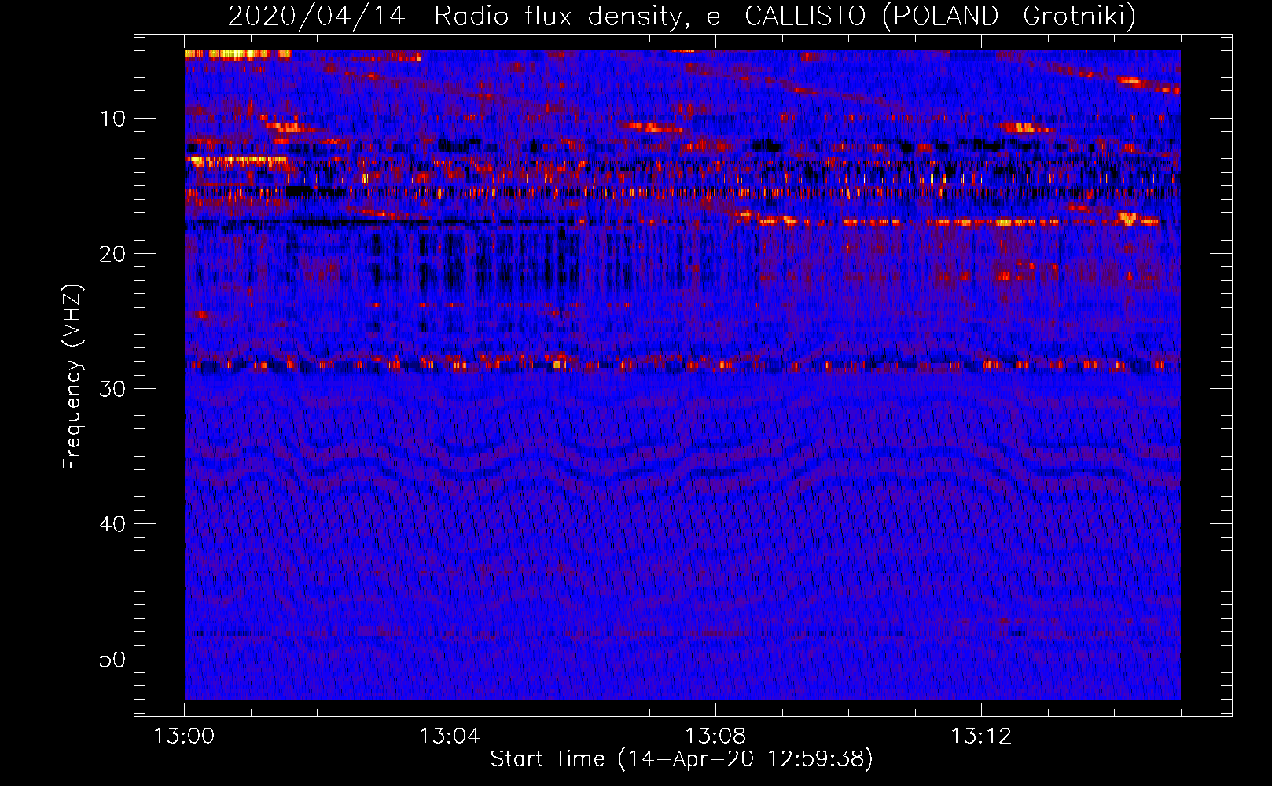Click the 'Start Time (14-Apr-20 12:59:38)' label
The image size is (1272, 786).
tap(682, 759)
